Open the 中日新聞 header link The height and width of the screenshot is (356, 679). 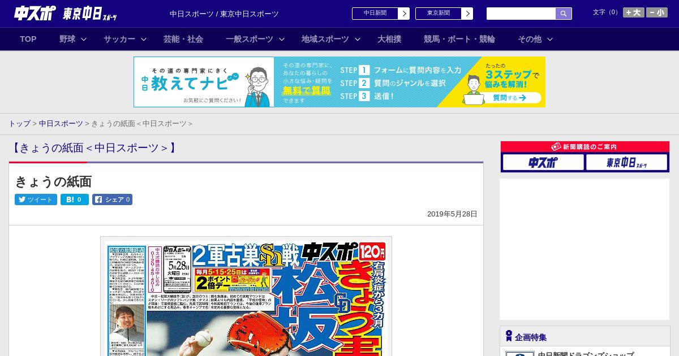pyautogui.click(x=375, y=14)
